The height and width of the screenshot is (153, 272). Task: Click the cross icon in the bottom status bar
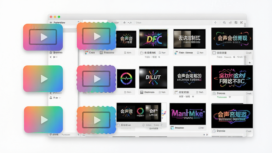[207, 135]
